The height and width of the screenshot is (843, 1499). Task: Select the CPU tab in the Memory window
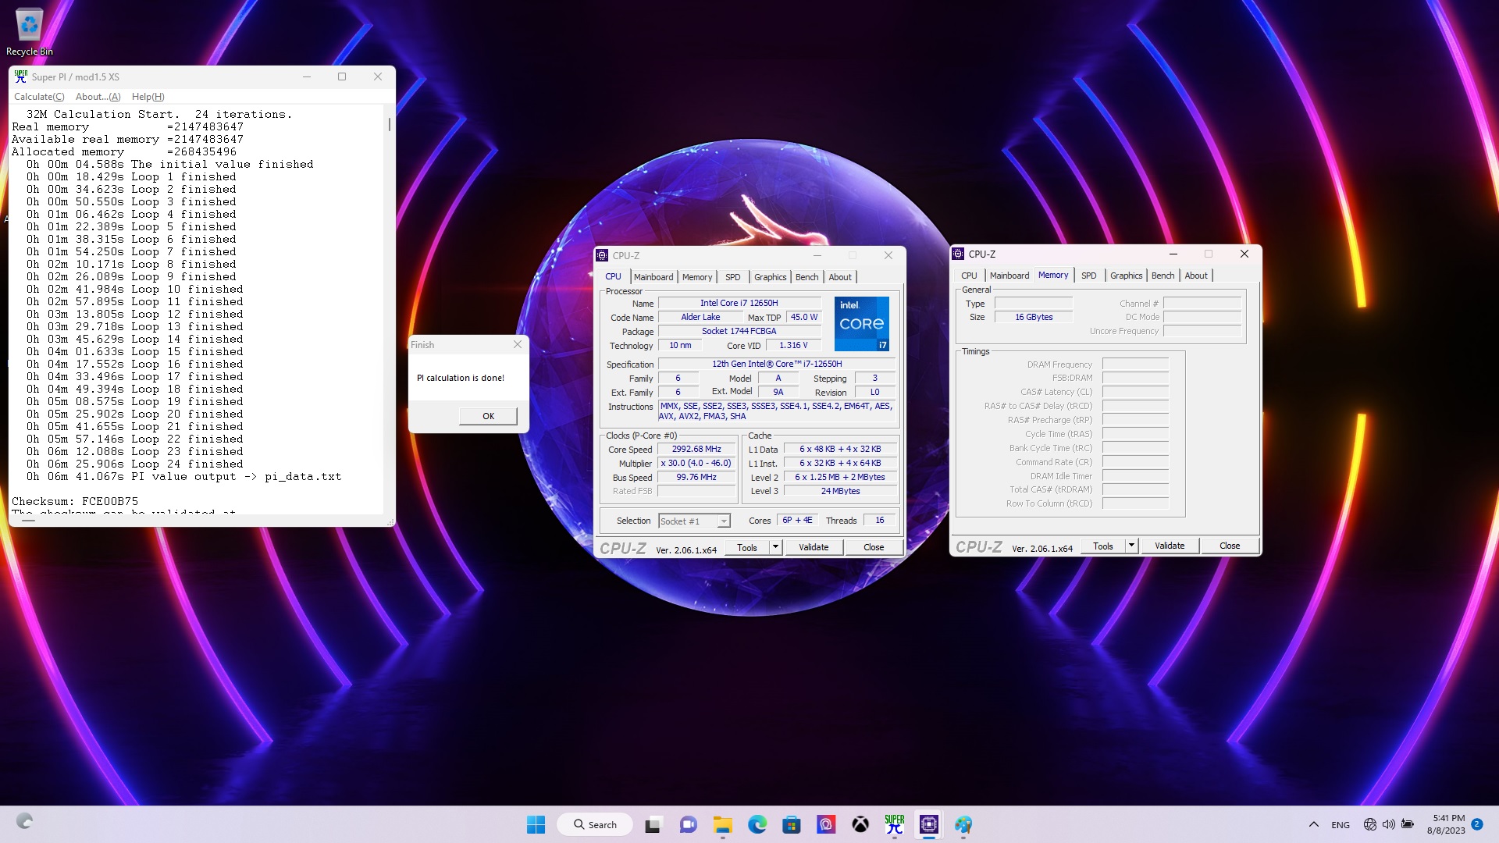pyautogui.click(x=969, y=276)
